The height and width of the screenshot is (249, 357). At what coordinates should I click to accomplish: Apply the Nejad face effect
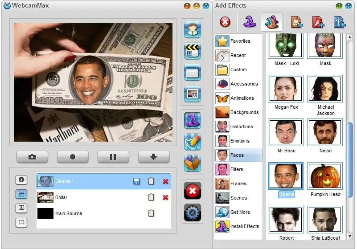[324, 132]
